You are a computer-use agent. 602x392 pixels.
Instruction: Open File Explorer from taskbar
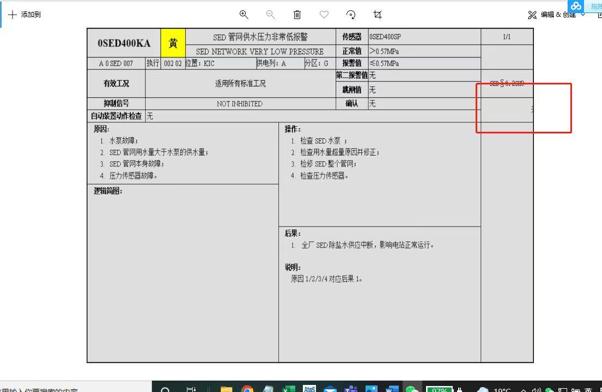(226, 389)
